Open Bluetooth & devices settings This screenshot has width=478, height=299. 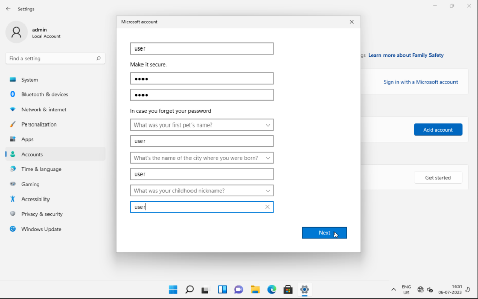click(x=55, y=94)
